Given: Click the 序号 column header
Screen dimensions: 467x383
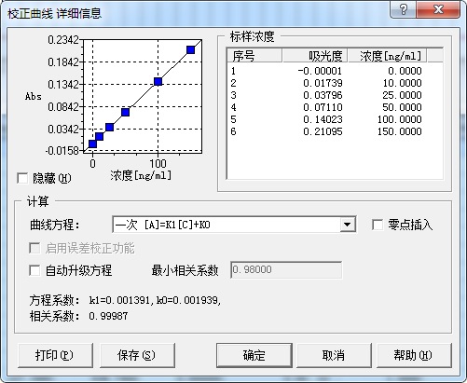Looking at the screenshot, I should tap(254, 56).
